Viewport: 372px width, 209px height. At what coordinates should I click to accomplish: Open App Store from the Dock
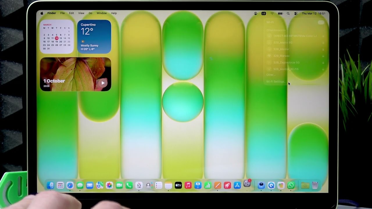(x=237, y=185)
